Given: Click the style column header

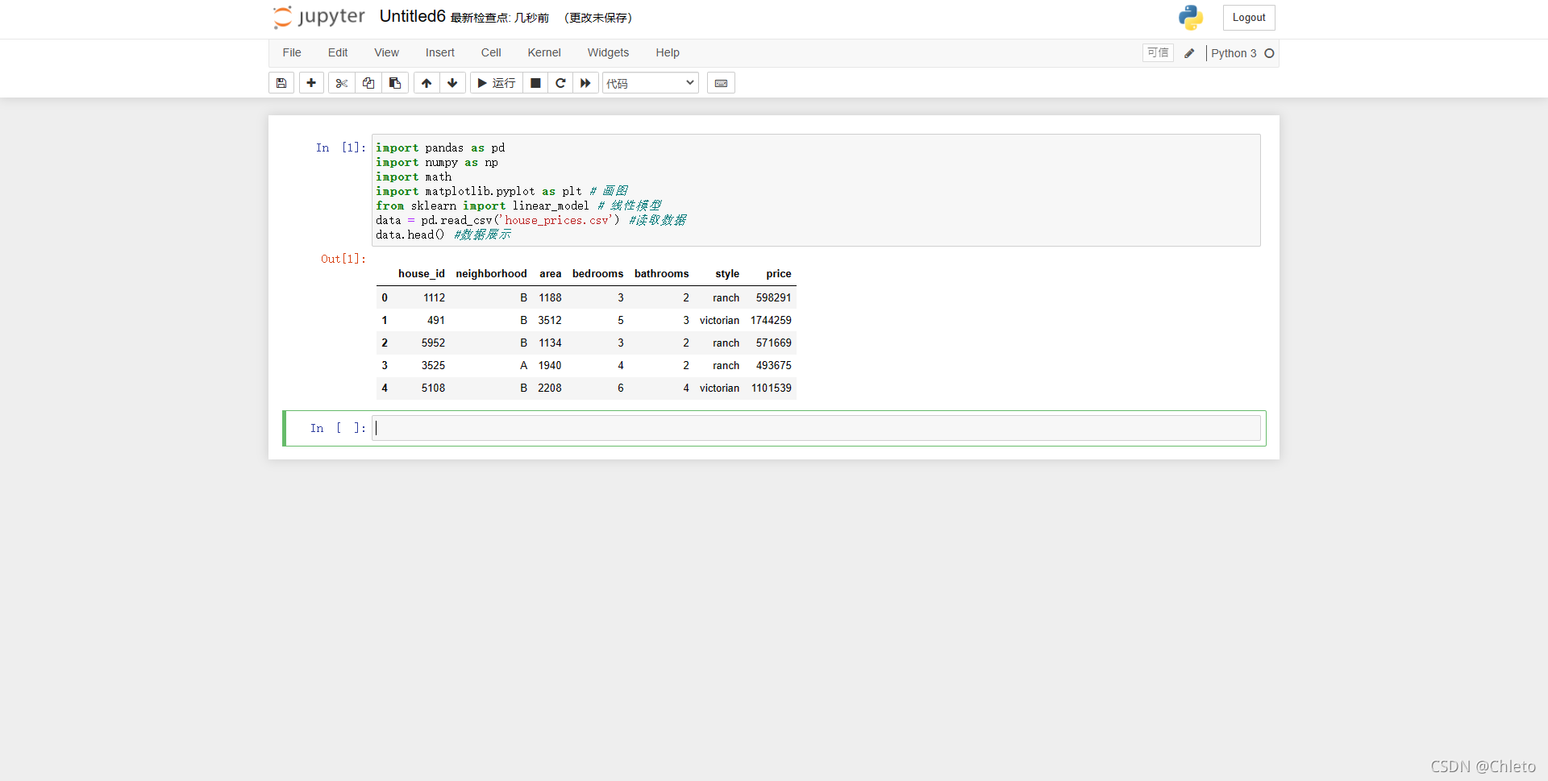Looking at the screenshot, I should 727,273.
